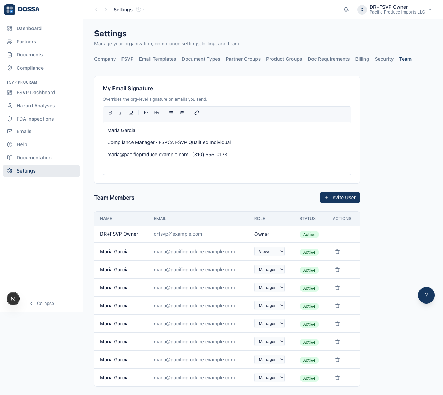Click the Invite User button
Screen dimensions: 443x395
tap(340, 197)
